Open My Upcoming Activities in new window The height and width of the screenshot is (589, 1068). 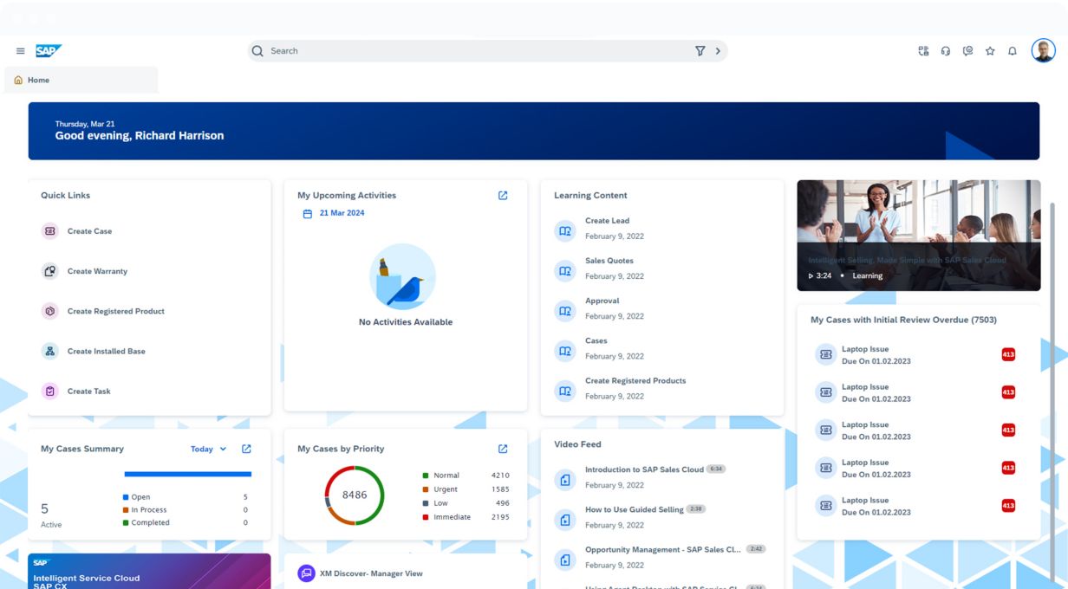point(503,196)
